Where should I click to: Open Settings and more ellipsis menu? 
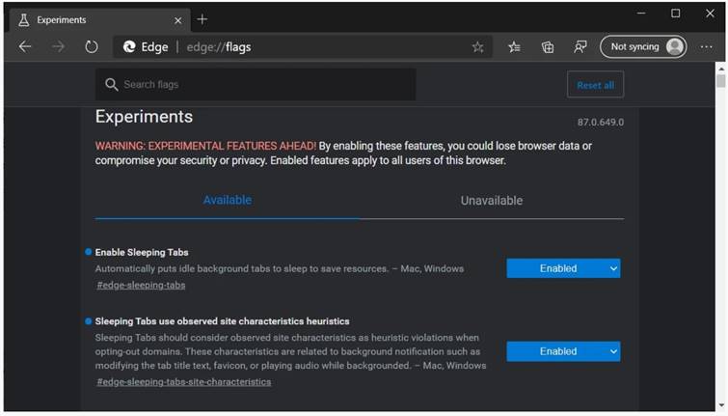[x=706, y=47]
